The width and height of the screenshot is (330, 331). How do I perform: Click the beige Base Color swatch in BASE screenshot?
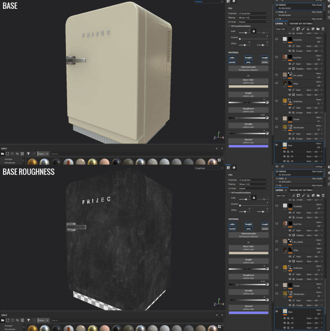pos(248,86)
